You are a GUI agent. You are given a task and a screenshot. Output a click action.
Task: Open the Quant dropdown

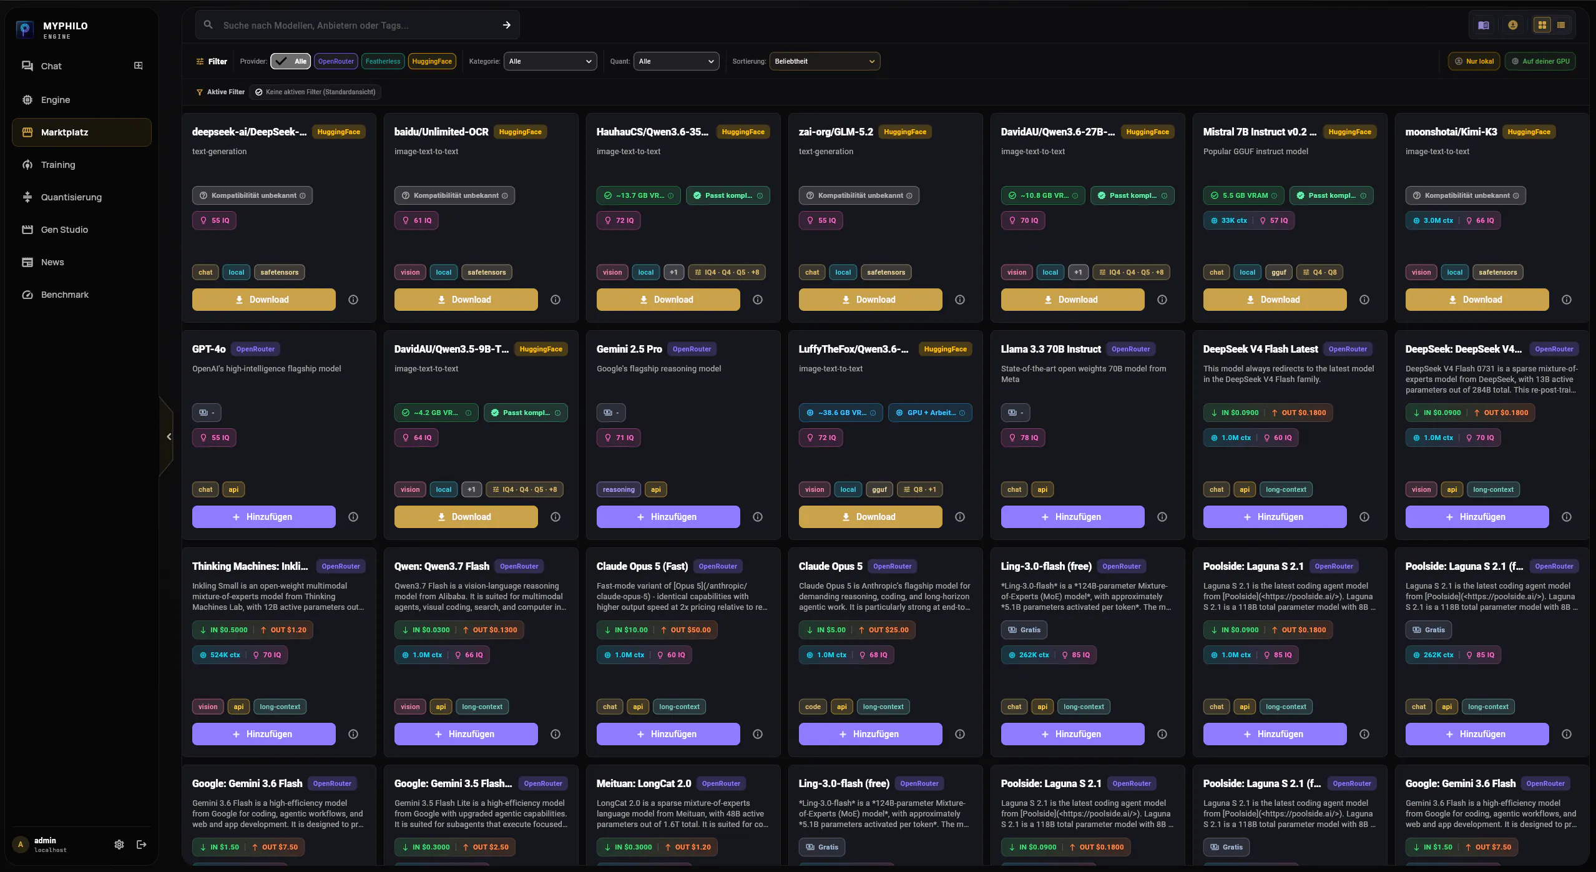pos(676,61)
